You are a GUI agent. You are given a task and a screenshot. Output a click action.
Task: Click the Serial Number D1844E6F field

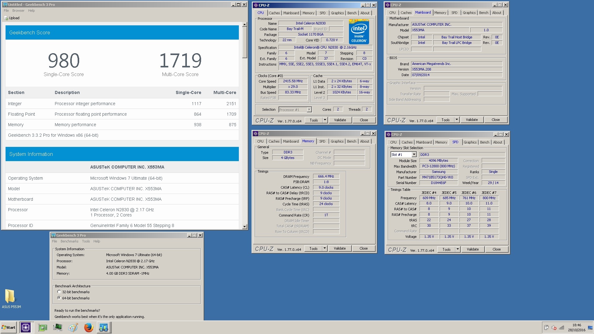438,183
